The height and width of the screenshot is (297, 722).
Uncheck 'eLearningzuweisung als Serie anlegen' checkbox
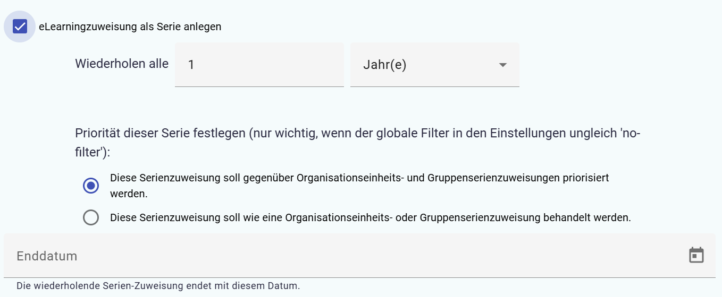20,27
